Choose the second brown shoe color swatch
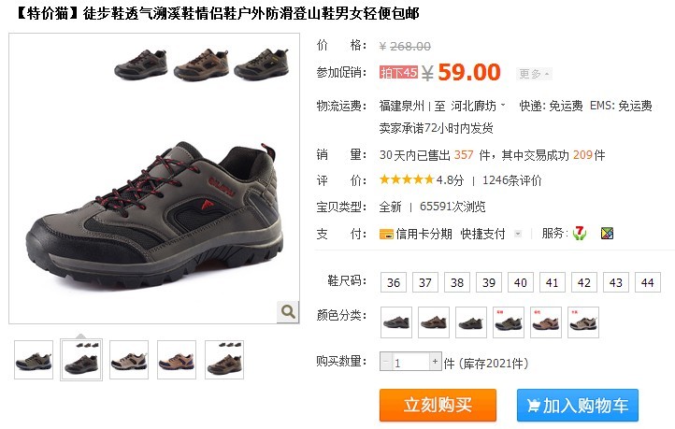The height and width of the screenshot is (429, 675). 434,322
